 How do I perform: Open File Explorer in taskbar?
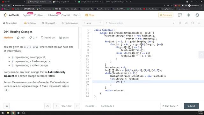tap(8, 113)
